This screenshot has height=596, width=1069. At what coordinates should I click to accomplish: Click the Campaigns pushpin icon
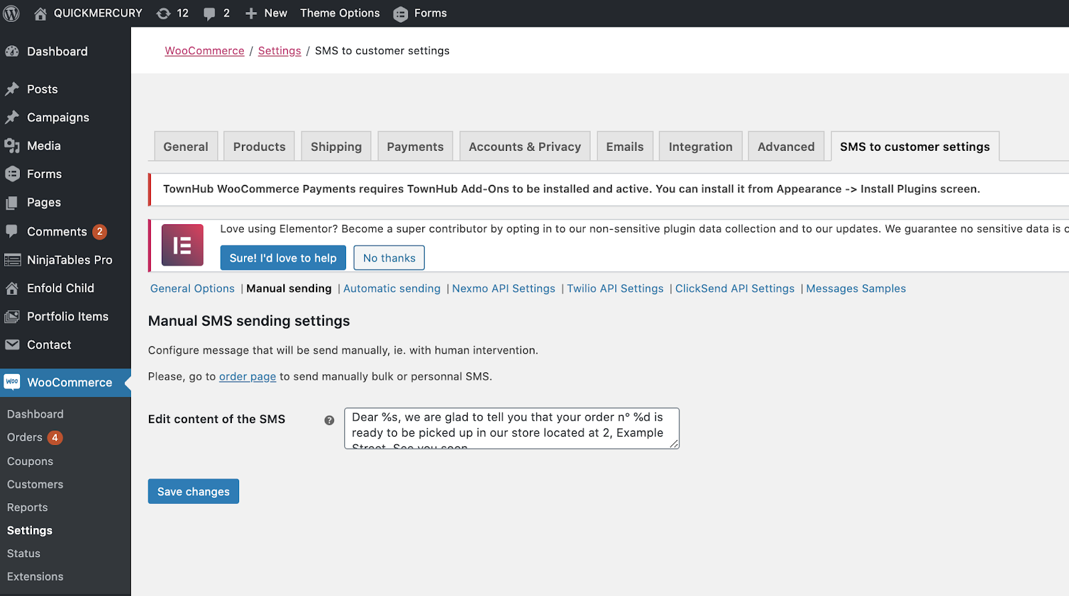pyautogui.click(x=12, y=117)
